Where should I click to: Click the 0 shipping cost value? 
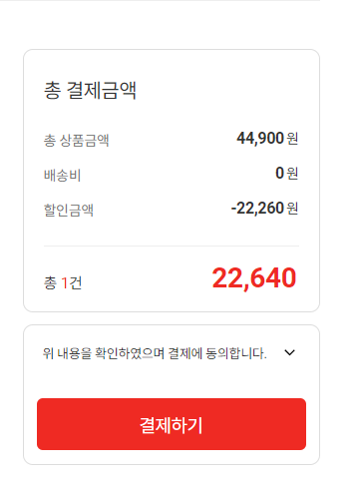[279, 173]
